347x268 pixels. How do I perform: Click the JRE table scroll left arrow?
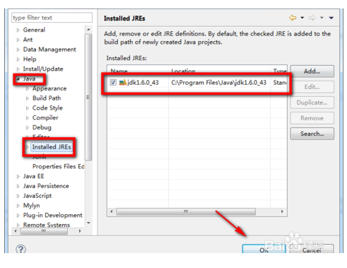pyautogui.click(x=112, y=211)
